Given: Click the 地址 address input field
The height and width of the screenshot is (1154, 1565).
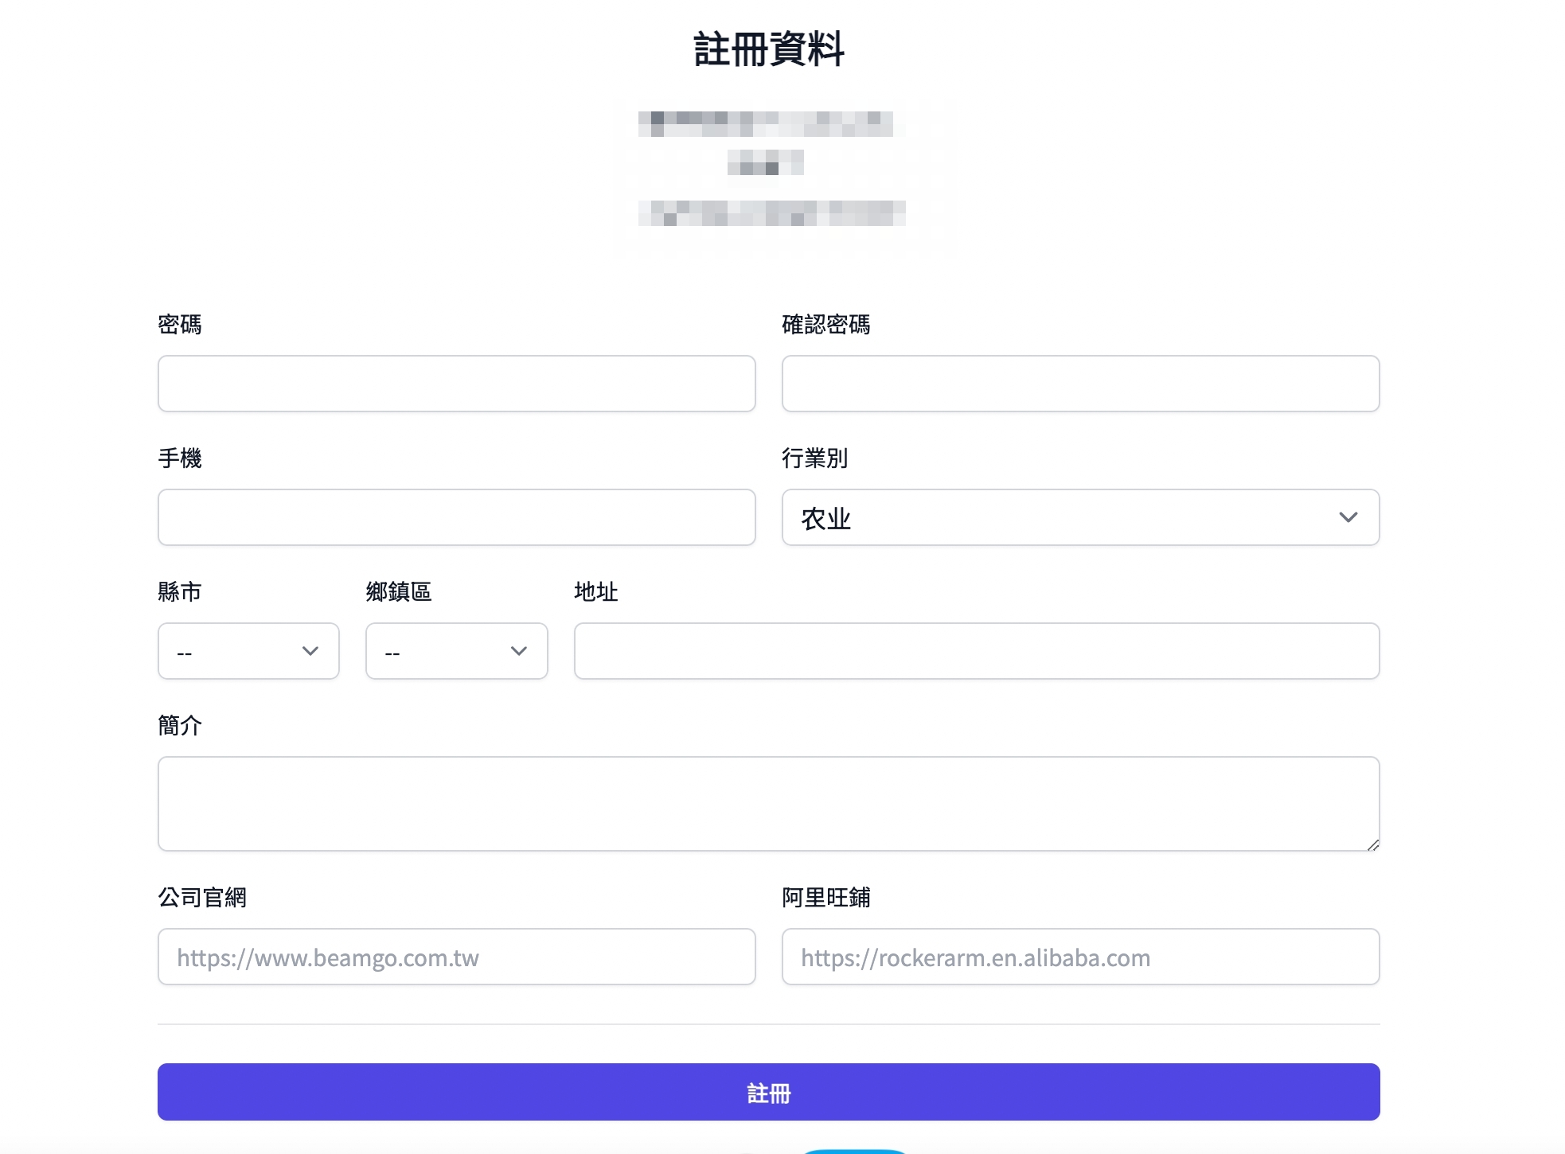Looking at the screenshot, I should [976, 651].
